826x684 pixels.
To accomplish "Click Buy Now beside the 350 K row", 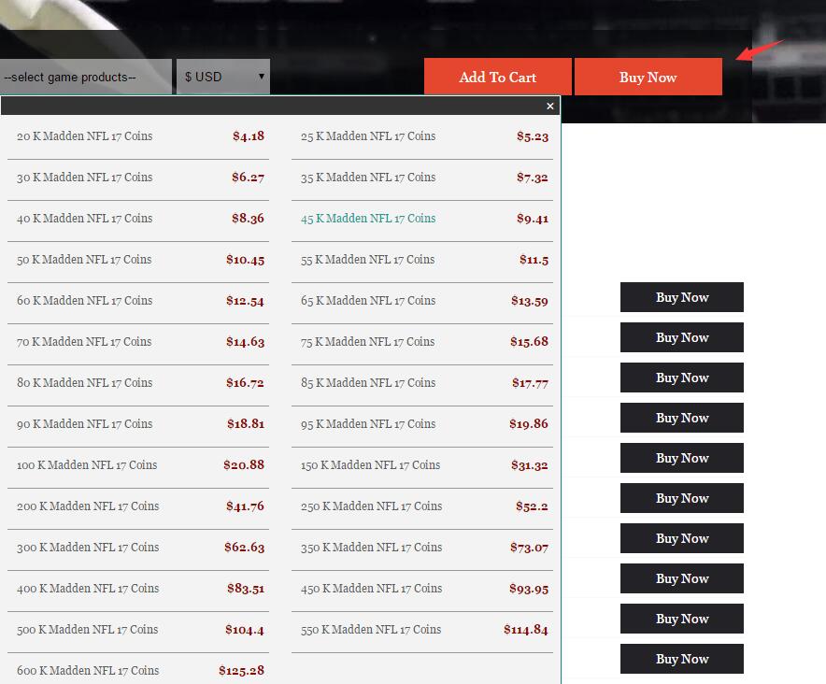I will [682, 538].
